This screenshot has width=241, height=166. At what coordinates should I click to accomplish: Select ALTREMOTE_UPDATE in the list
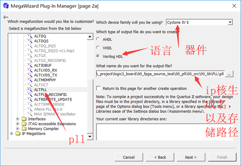click(x=53, y=100)
